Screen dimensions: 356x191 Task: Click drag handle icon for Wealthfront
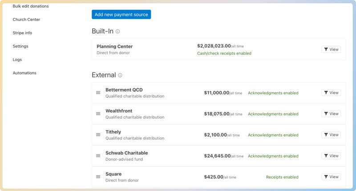pyautogui.click(x=98, y=114)
